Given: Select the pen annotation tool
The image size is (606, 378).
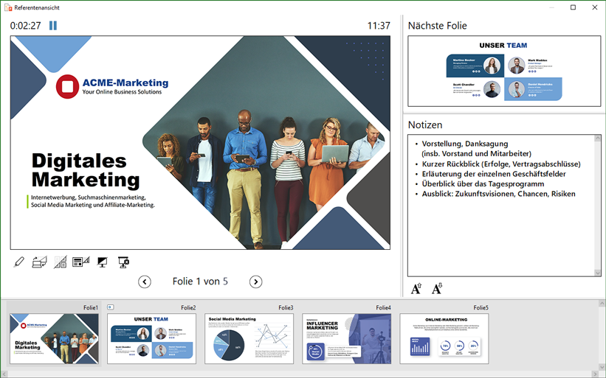Looking at the screenshot, I should coord(18,262).
